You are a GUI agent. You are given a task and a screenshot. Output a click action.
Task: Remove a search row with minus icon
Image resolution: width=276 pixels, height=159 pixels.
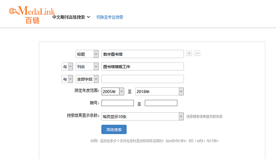point(197,53)
